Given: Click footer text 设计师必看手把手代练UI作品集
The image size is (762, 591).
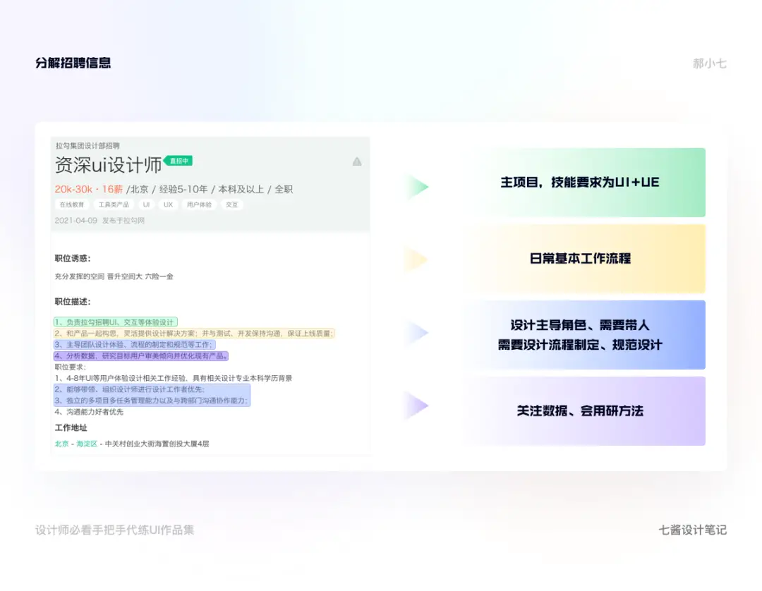Looking at the screenshot, I should [x=115, y=530].
